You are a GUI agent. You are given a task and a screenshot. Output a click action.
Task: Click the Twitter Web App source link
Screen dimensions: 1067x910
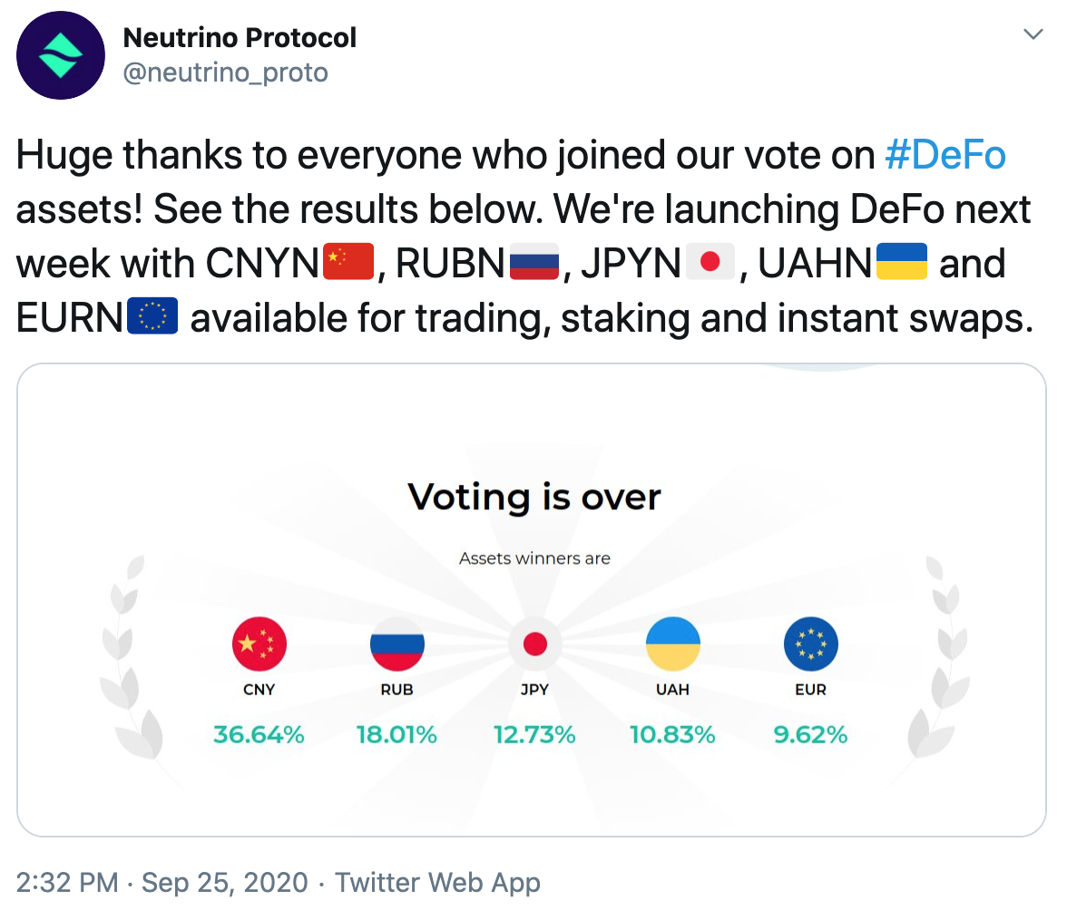point(438,882)
